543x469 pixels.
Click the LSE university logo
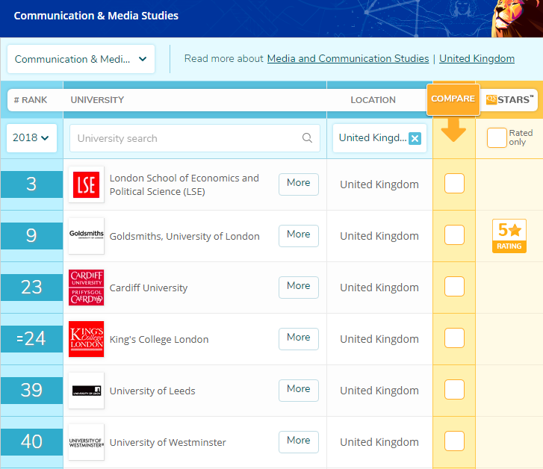point(86,184)
